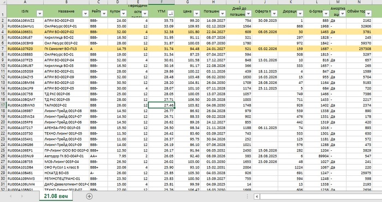The height and width of the screenshot is (202, 382).
Task: Select cell СФО РуСол 1 класс Б
Action: tap(66, 168)
